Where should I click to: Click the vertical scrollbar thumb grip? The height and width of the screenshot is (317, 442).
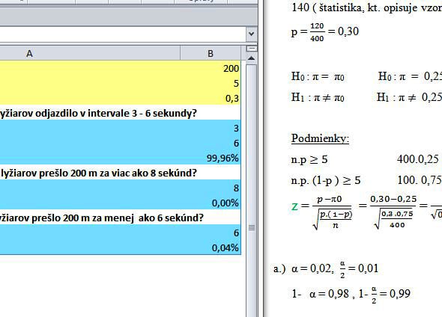pos(252,227)
